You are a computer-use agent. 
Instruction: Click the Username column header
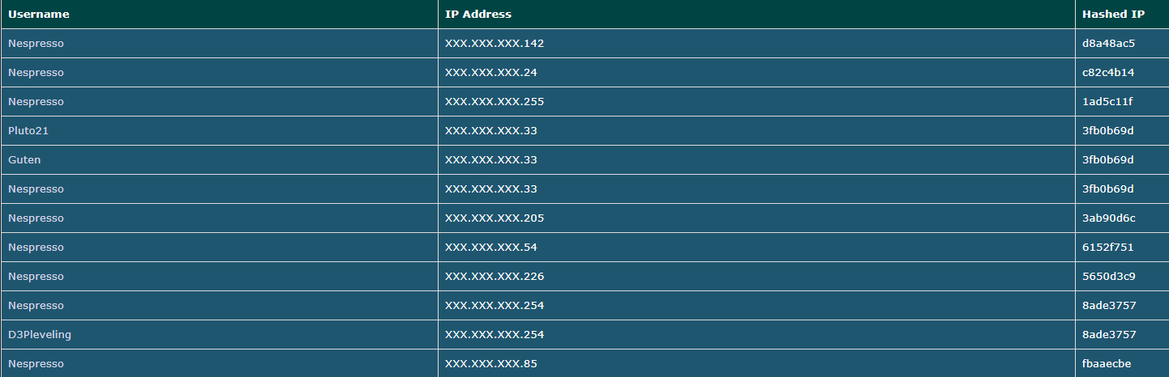pyautogui.click(x=38, y=15)
